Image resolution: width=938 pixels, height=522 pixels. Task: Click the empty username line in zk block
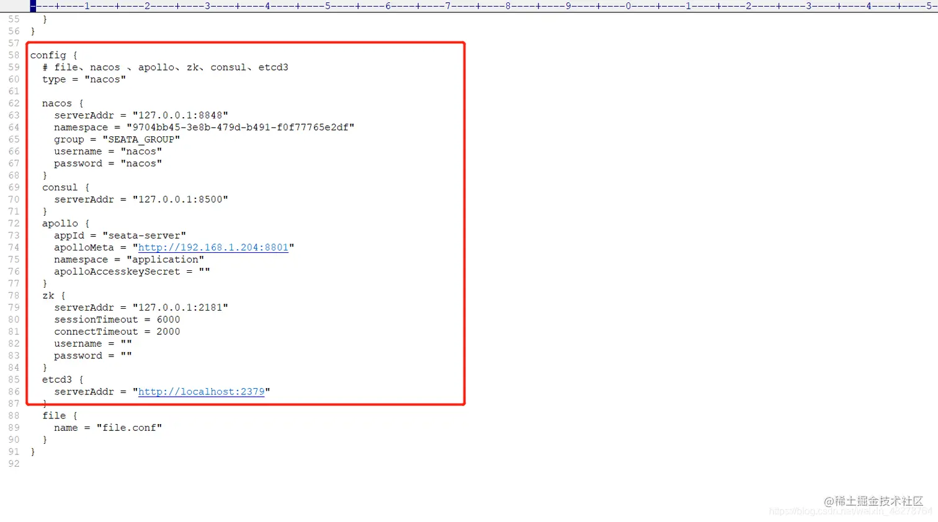[x=93, y=343]
